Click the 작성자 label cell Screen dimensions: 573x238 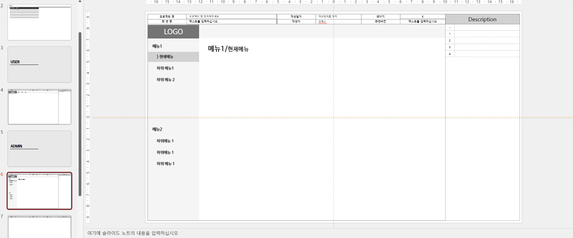pos(296,22)
